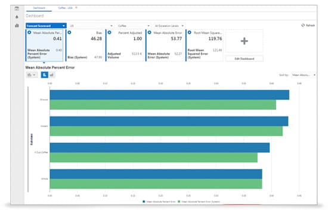Switch to vertical bar chart view
Viewport: 328px width, 219px height.
click(52, 75)
